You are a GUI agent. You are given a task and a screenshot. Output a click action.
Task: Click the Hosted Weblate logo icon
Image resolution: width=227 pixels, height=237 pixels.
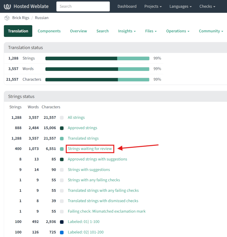[7, 7]
